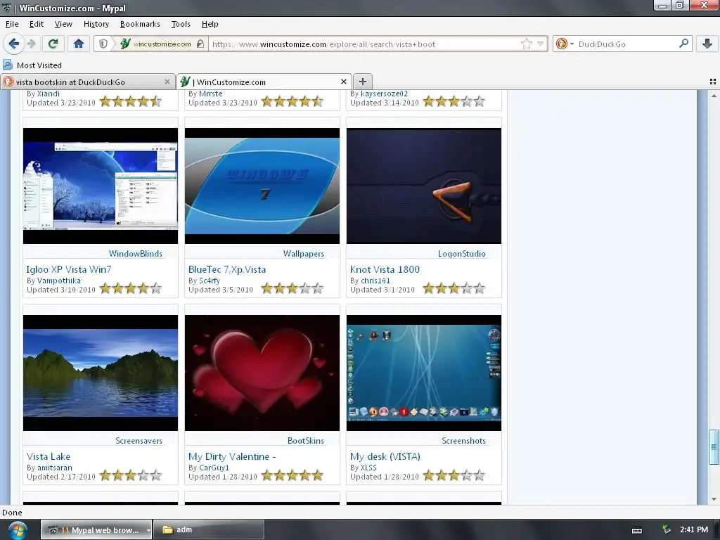This screenshot has width=720, height=540.
Task: Open tracking protection shield icon
Action: [x=103, y=44]
